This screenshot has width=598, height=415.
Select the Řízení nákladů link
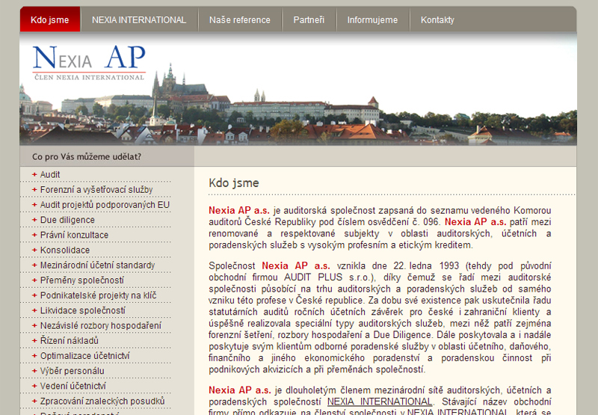(70, 341)
